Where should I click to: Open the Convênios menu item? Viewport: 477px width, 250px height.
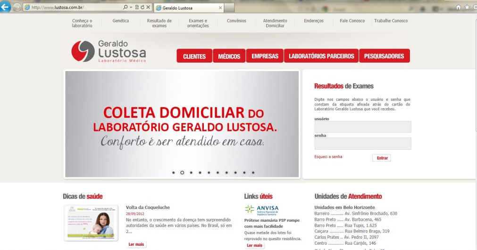(236, 21)
